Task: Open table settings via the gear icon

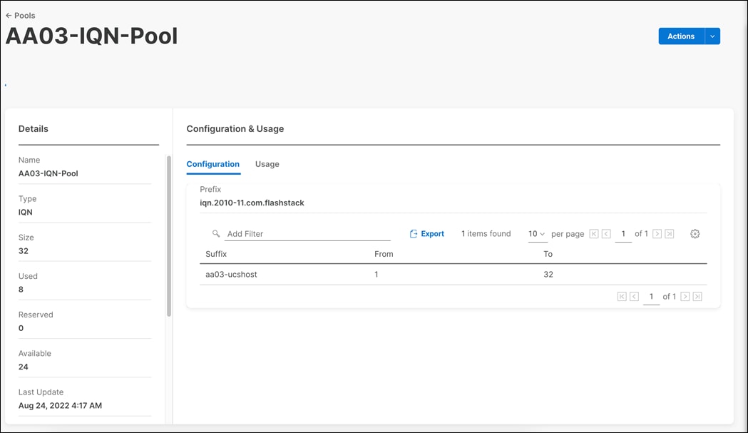Action: [x=695, y=233]
